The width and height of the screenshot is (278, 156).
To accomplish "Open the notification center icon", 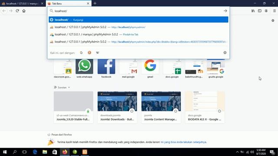I will click(272, 152).
